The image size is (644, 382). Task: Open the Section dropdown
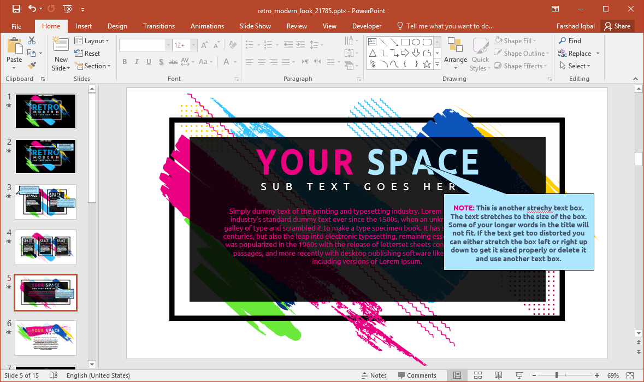point(92,66)
